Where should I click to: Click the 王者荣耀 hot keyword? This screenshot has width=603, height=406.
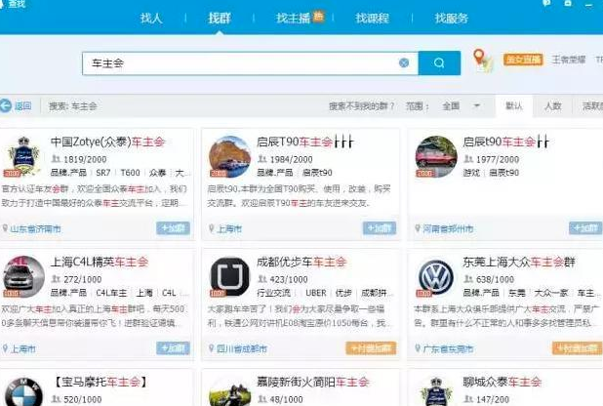coord(569,60)
